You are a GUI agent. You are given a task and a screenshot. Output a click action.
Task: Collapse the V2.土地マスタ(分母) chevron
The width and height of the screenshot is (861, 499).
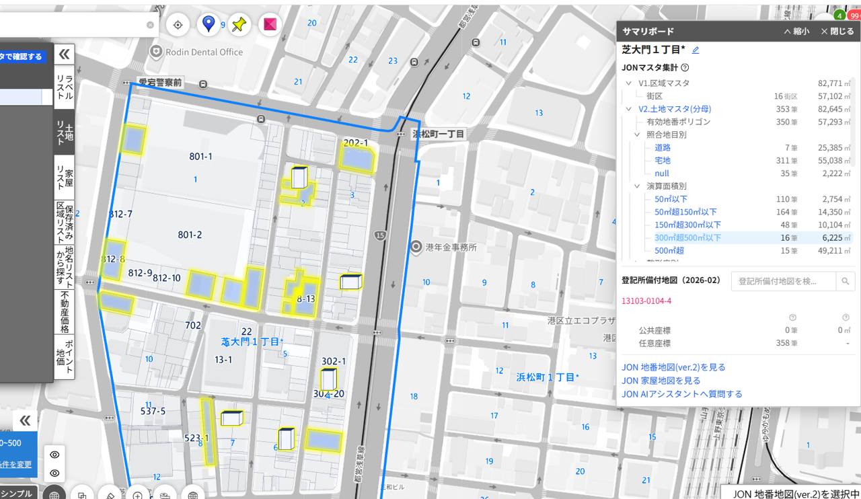pos(629,109)
